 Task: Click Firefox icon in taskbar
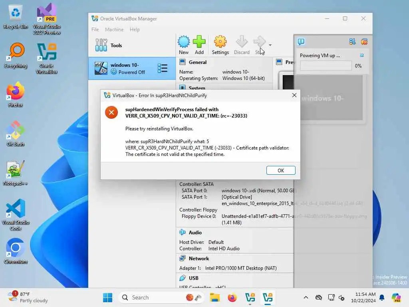232,297
